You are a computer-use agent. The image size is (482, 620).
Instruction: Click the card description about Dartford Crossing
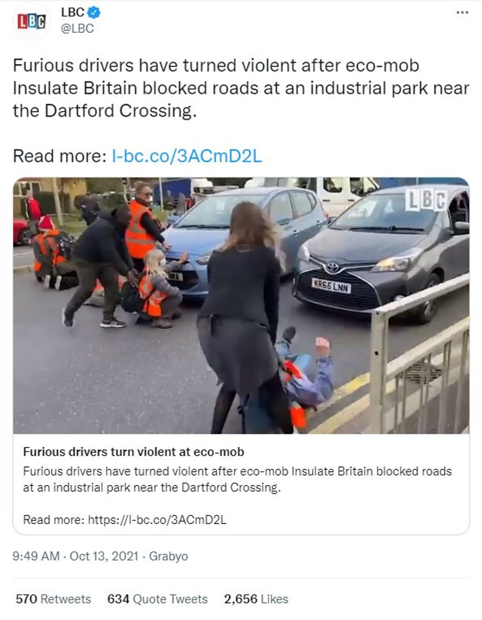click(x=237, y=479)
